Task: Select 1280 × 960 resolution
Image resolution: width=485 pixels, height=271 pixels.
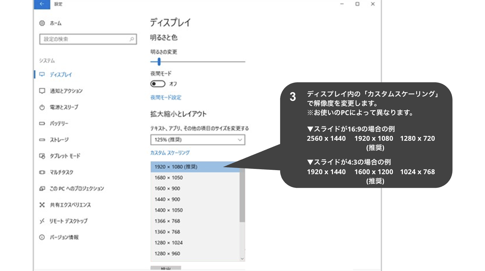Action: click(195, 253)
